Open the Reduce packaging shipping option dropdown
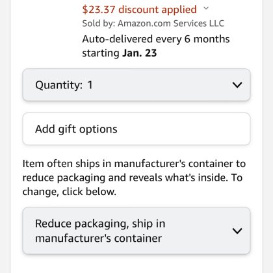Screen dimensions: 273x273 (136, 231)
